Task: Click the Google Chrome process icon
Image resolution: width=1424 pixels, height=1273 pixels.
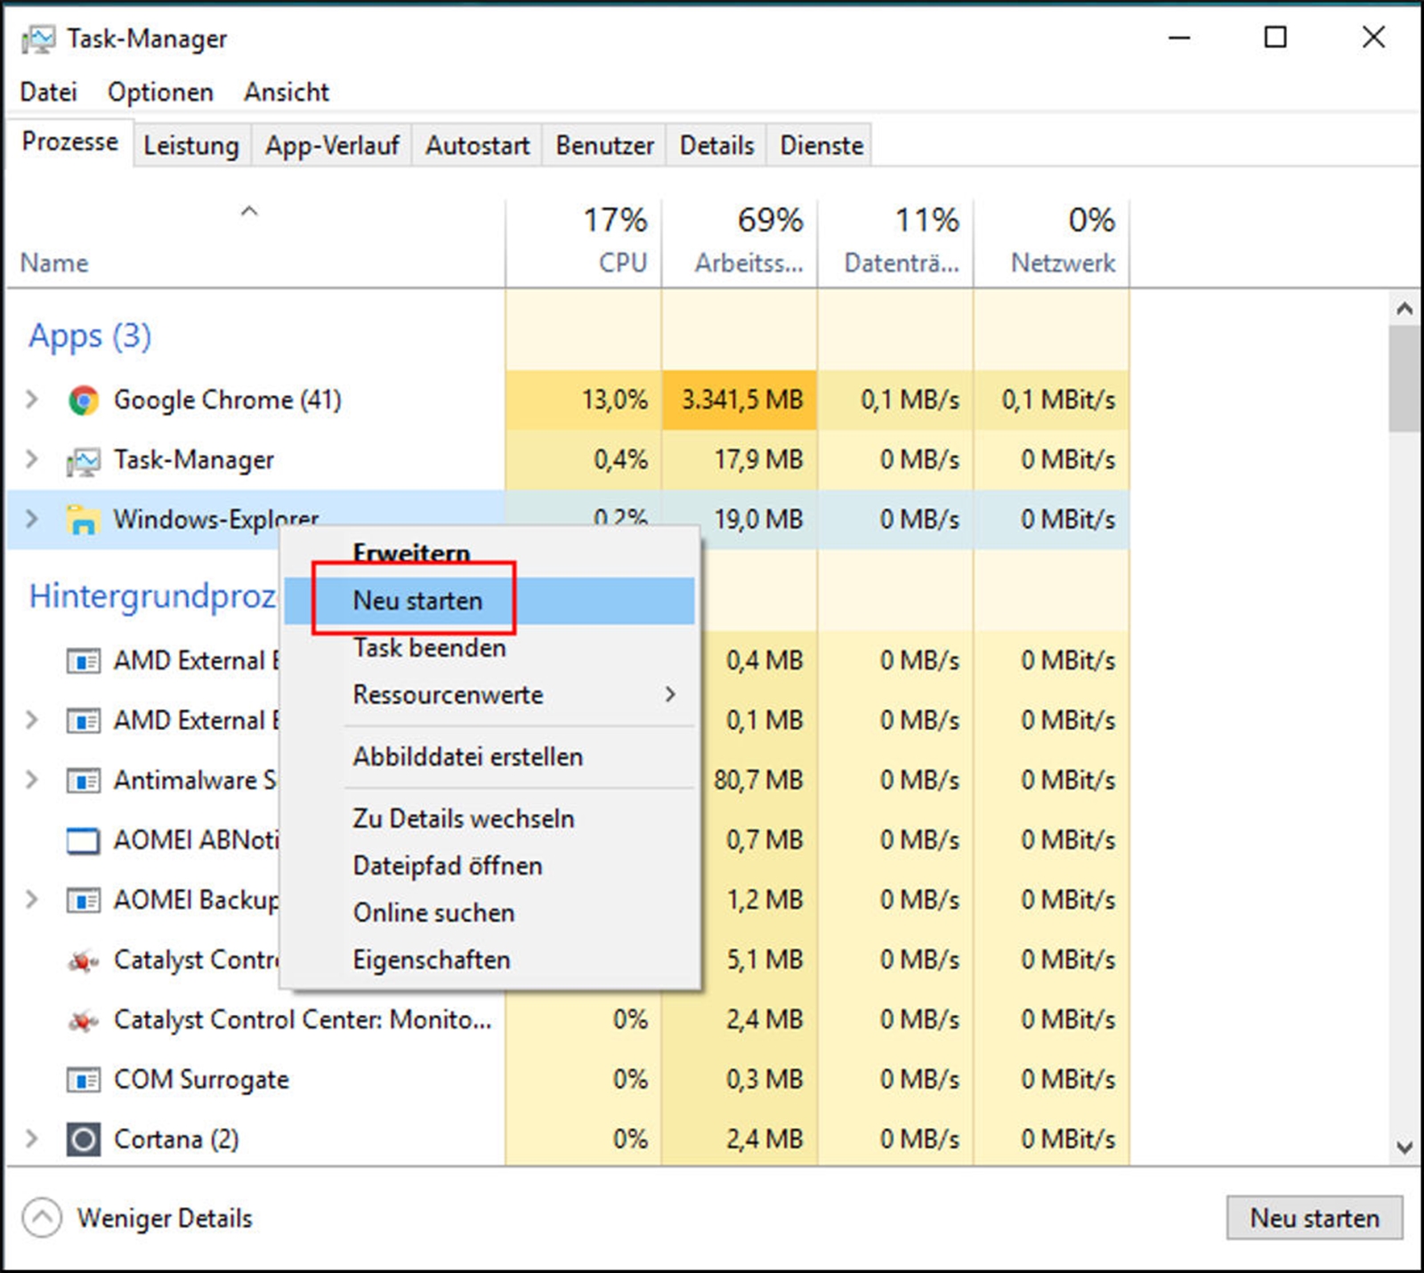Action: point(84,401)
